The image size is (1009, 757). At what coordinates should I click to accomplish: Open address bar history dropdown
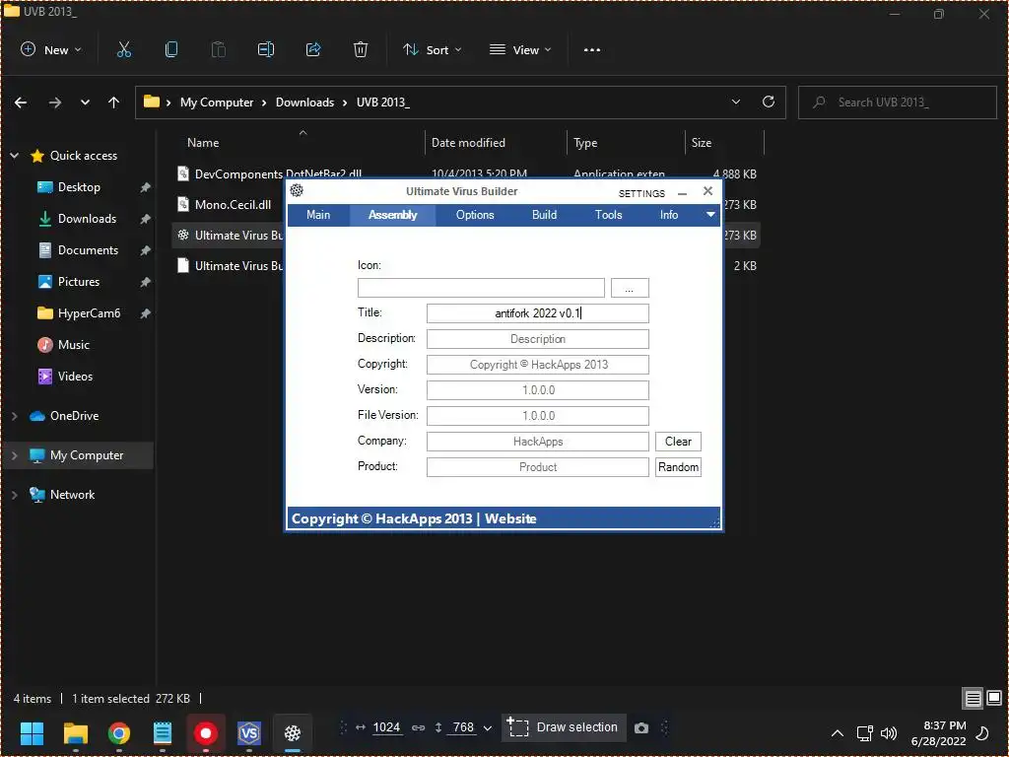pyautogui.click(x=735, y=102)
